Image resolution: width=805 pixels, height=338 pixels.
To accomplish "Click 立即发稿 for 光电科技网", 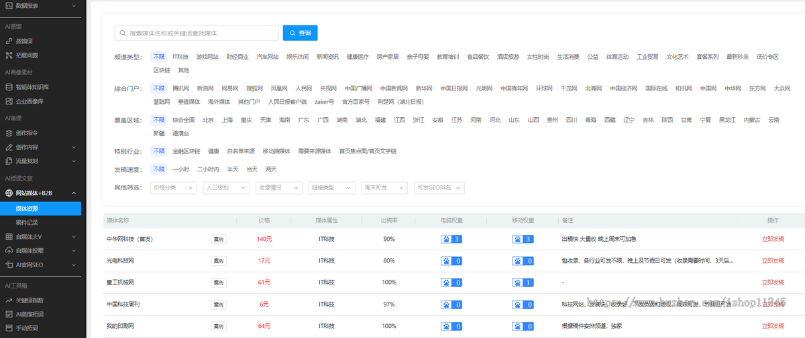I will [x=772, y=261].
